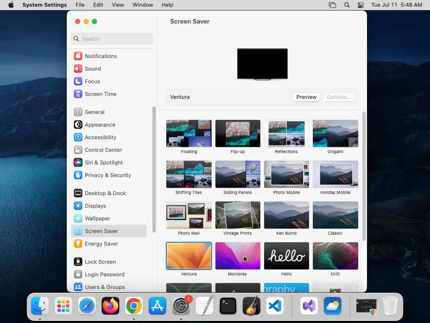
Task: Open Displays settings
Action: [109, 206]
